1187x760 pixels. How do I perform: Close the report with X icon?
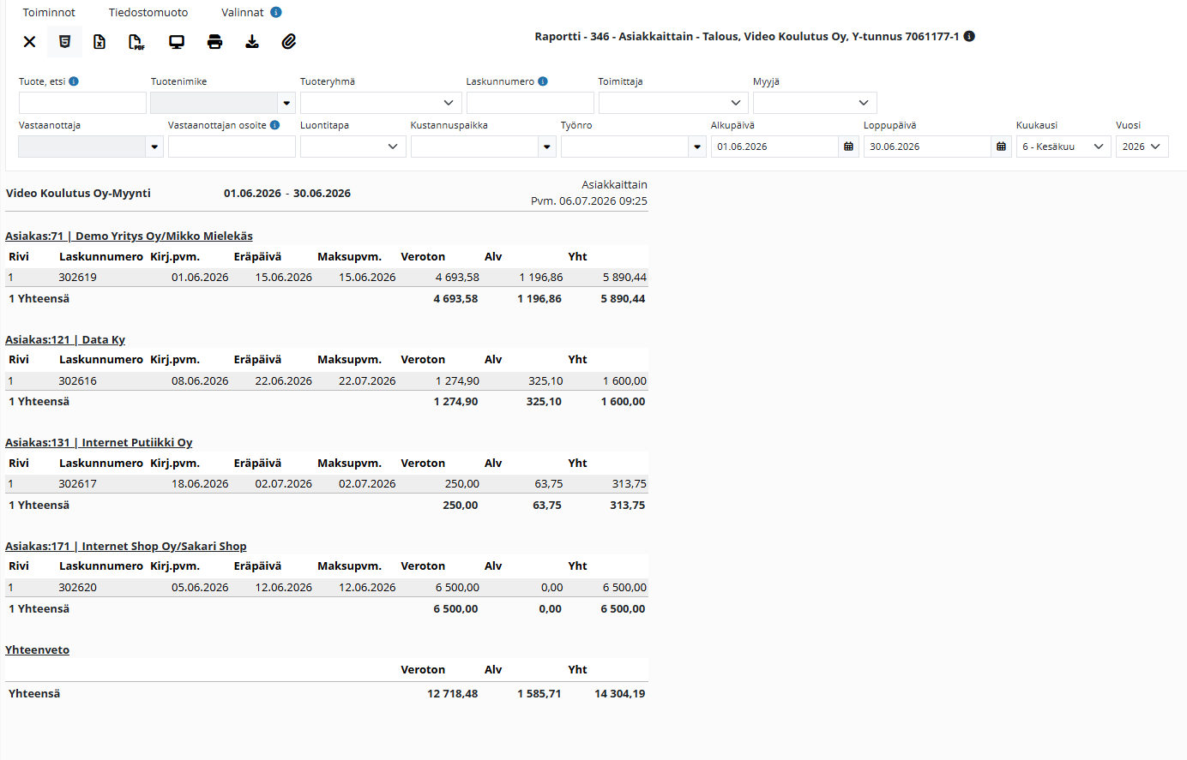(29, 41)
